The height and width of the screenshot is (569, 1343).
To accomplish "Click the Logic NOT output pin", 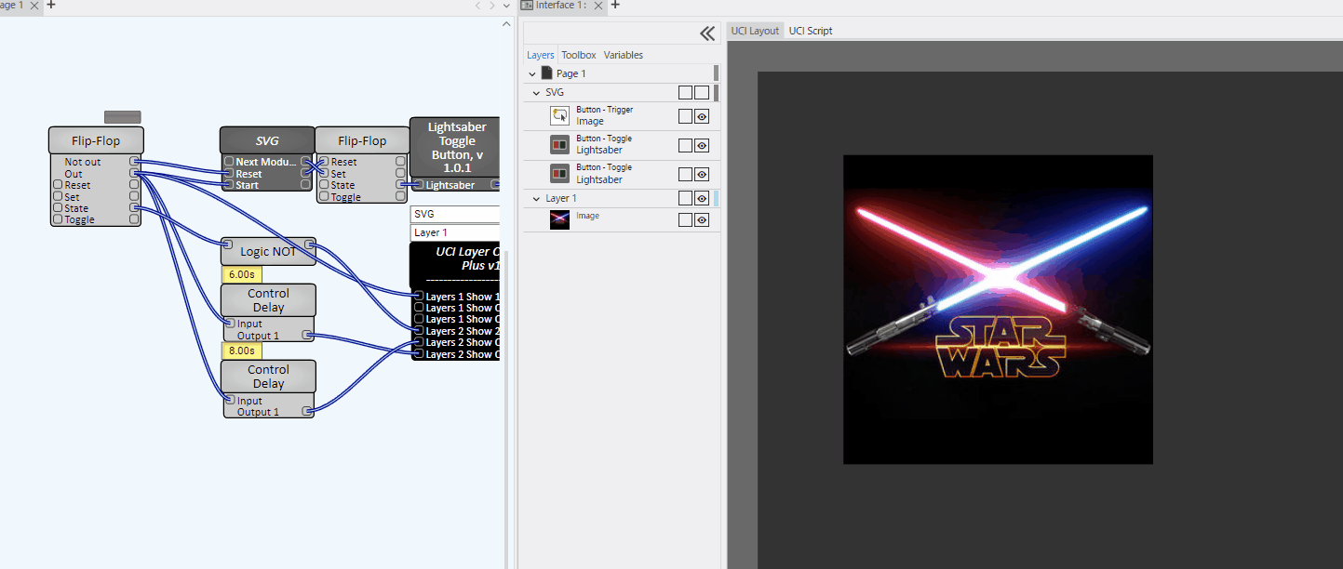I will 310,245.
